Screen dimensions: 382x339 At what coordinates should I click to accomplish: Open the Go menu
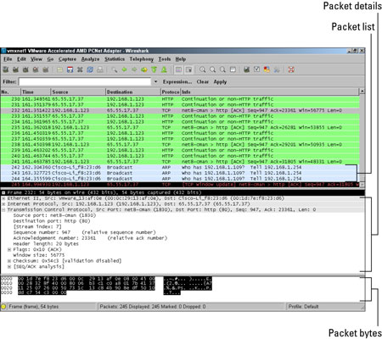pos(50,59)
